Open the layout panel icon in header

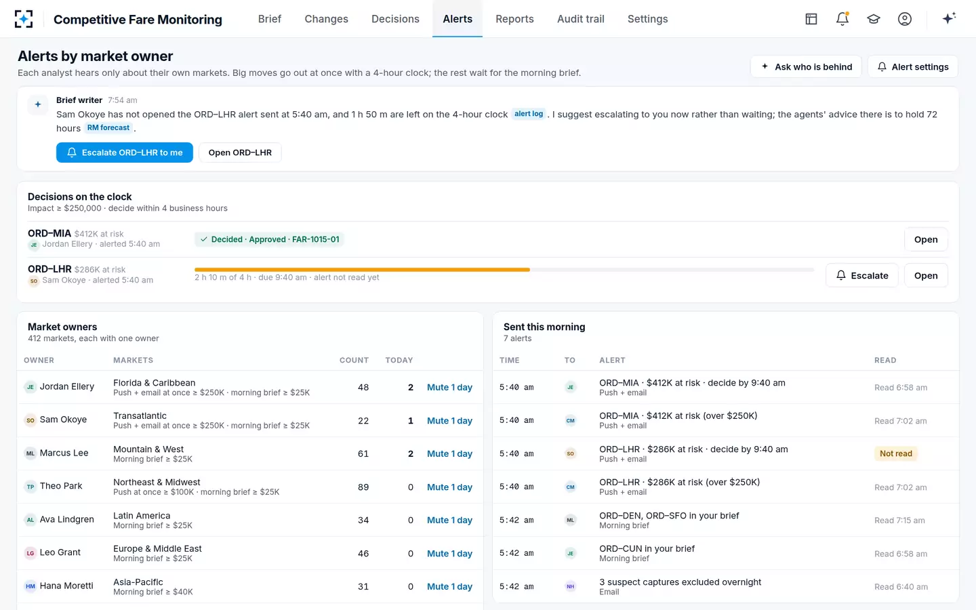point(811,19)
